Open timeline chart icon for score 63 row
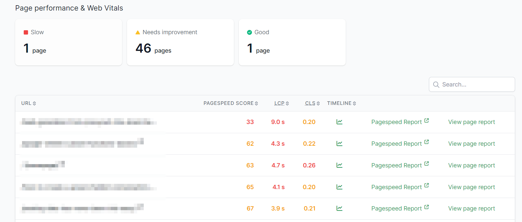This screenshot has height=222, width=522. point(339,165)
